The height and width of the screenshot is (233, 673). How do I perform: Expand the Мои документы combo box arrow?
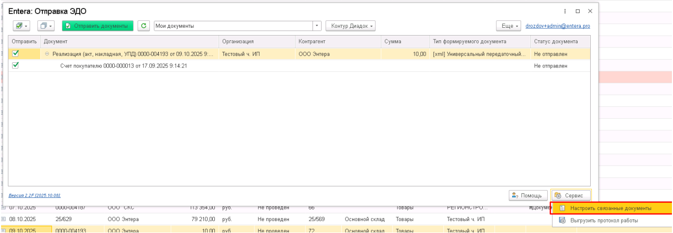(x=317, y=26)
